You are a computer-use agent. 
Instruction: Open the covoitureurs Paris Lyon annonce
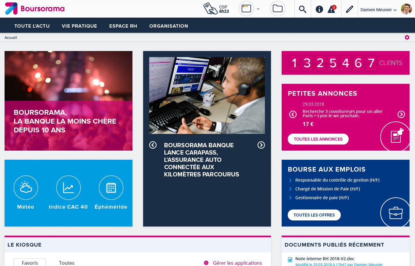click(x=343, y=114)
